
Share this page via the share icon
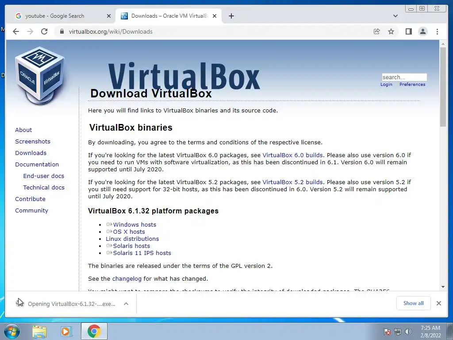click(377, 31)
